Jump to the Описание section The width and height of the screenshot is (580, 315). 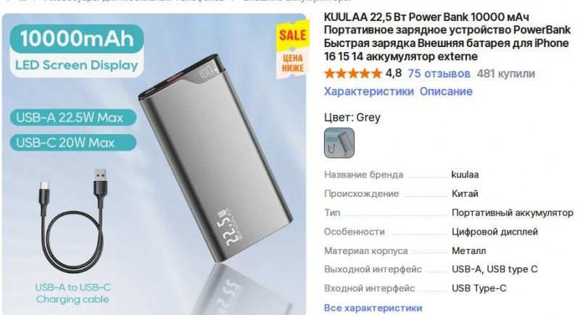[446, 91]
